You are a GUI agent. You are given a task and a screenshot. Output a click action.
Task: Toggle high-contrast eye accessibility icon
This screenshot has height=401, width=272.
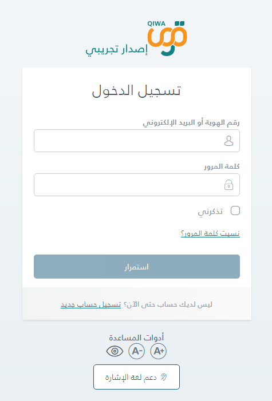[x=115, y=351]
